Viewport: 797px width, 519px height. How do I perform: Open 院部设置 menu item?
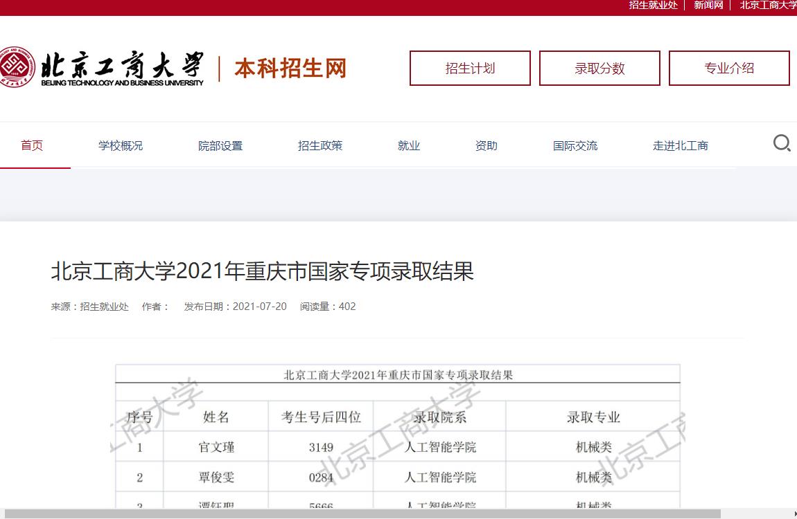[x=220, y=145]
